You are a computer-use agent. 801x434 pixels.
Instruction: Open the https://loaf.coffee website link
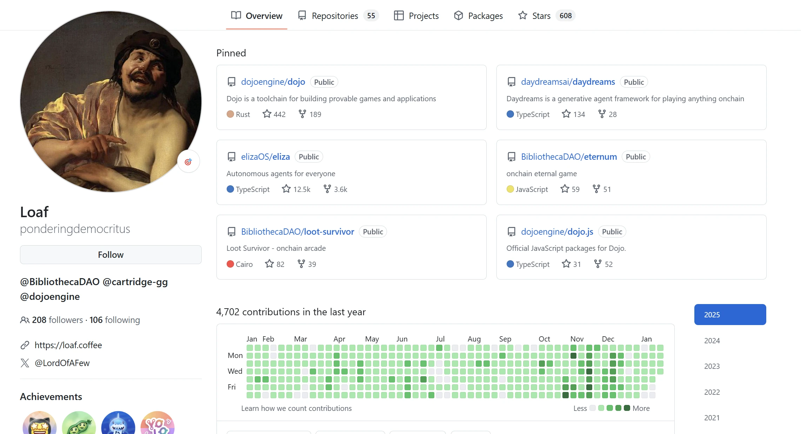click(x=68, y=345)
